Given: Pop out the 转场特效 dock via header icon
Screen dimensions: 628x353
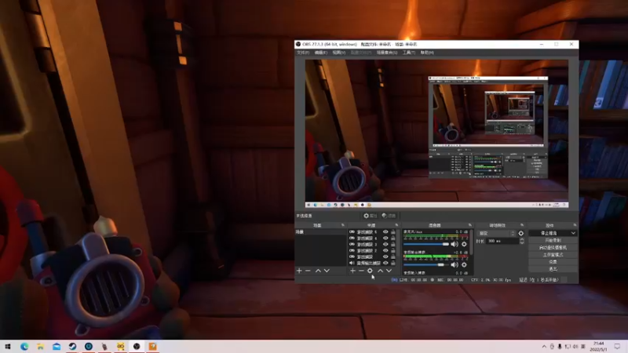Looking at the screenshot, I should 522,225.
